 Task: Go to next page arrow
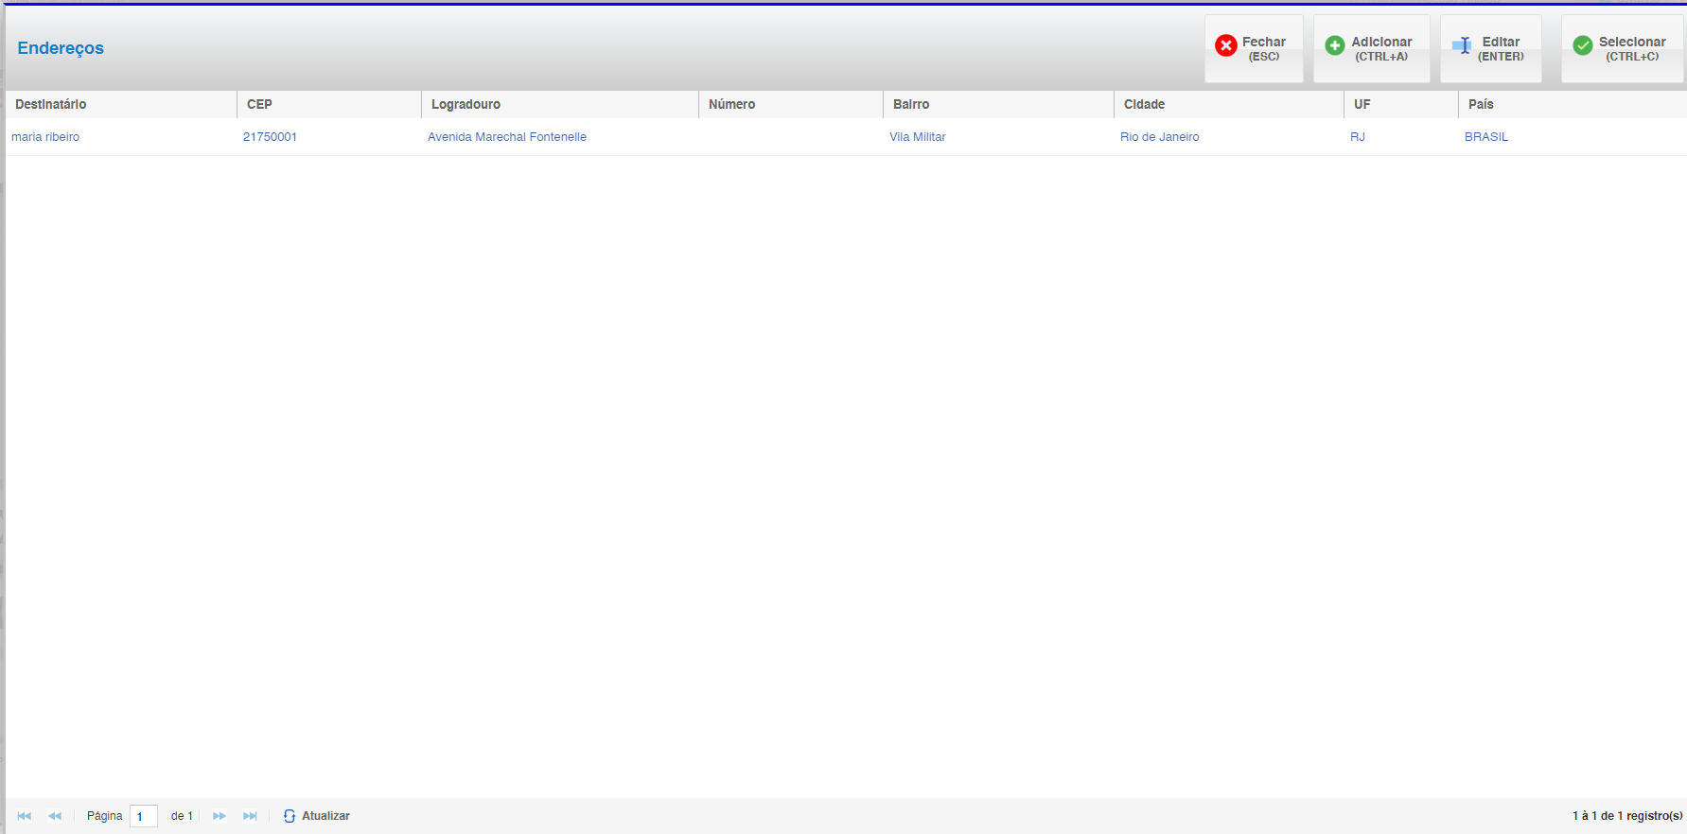220,816
